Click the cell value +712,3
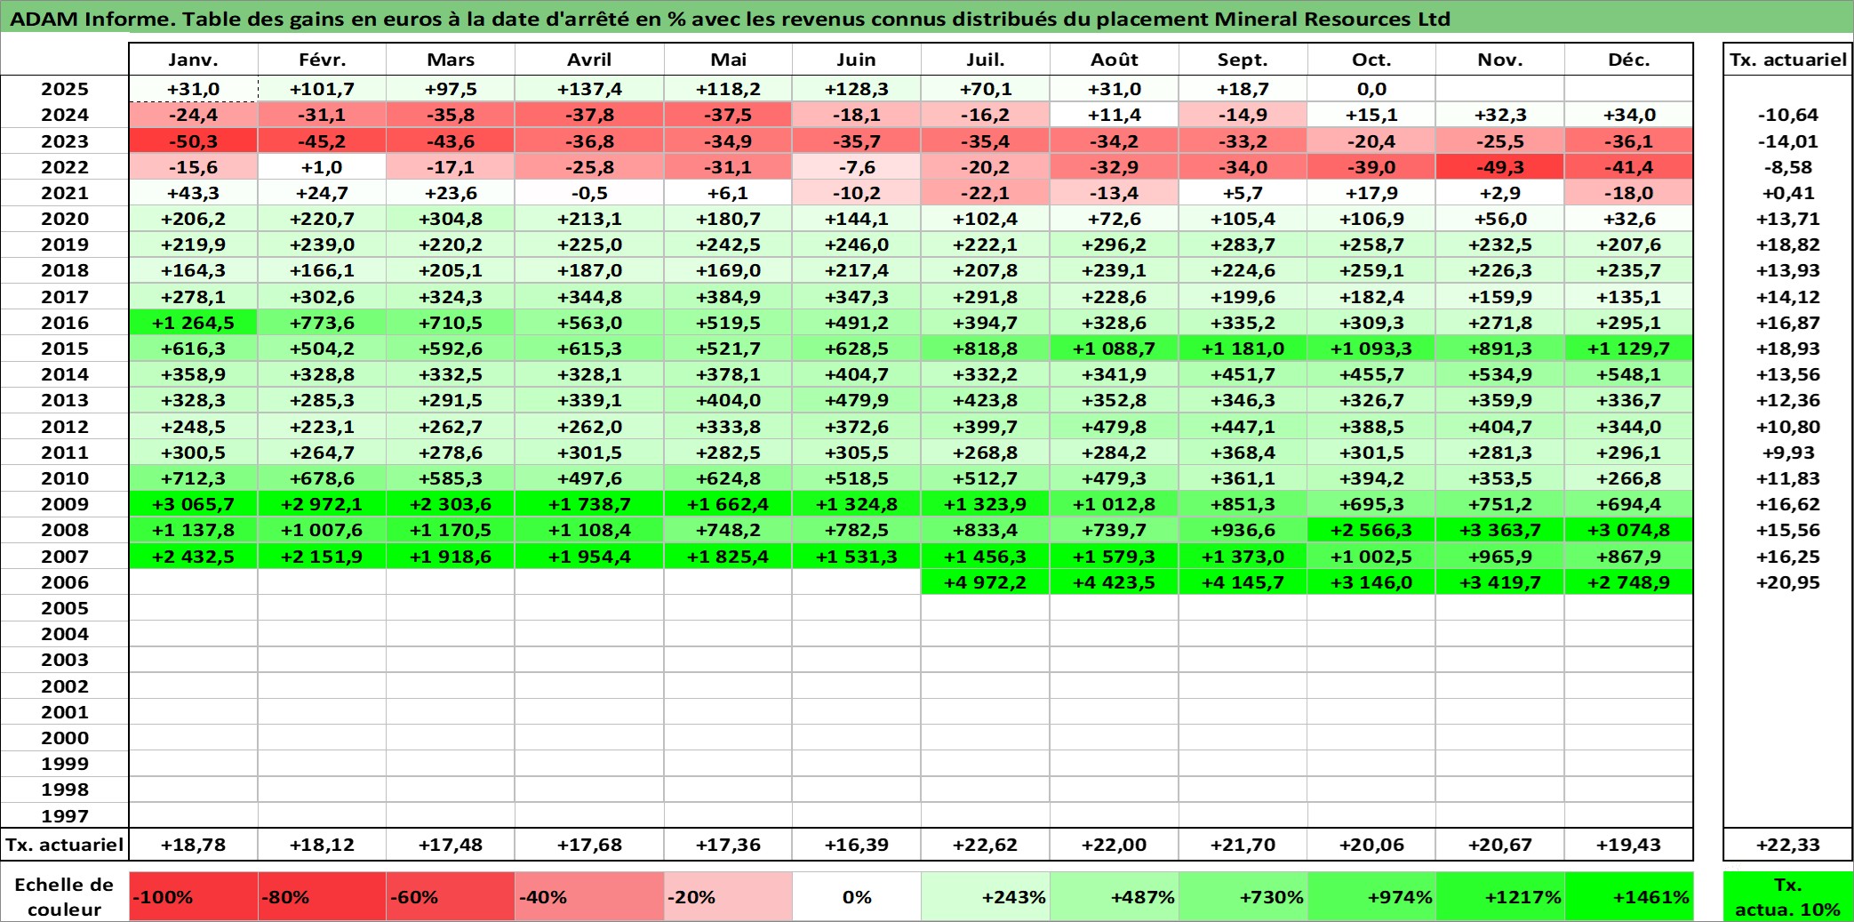The width and height of the screenshot is (1854, 922). (x=193, y=478)
